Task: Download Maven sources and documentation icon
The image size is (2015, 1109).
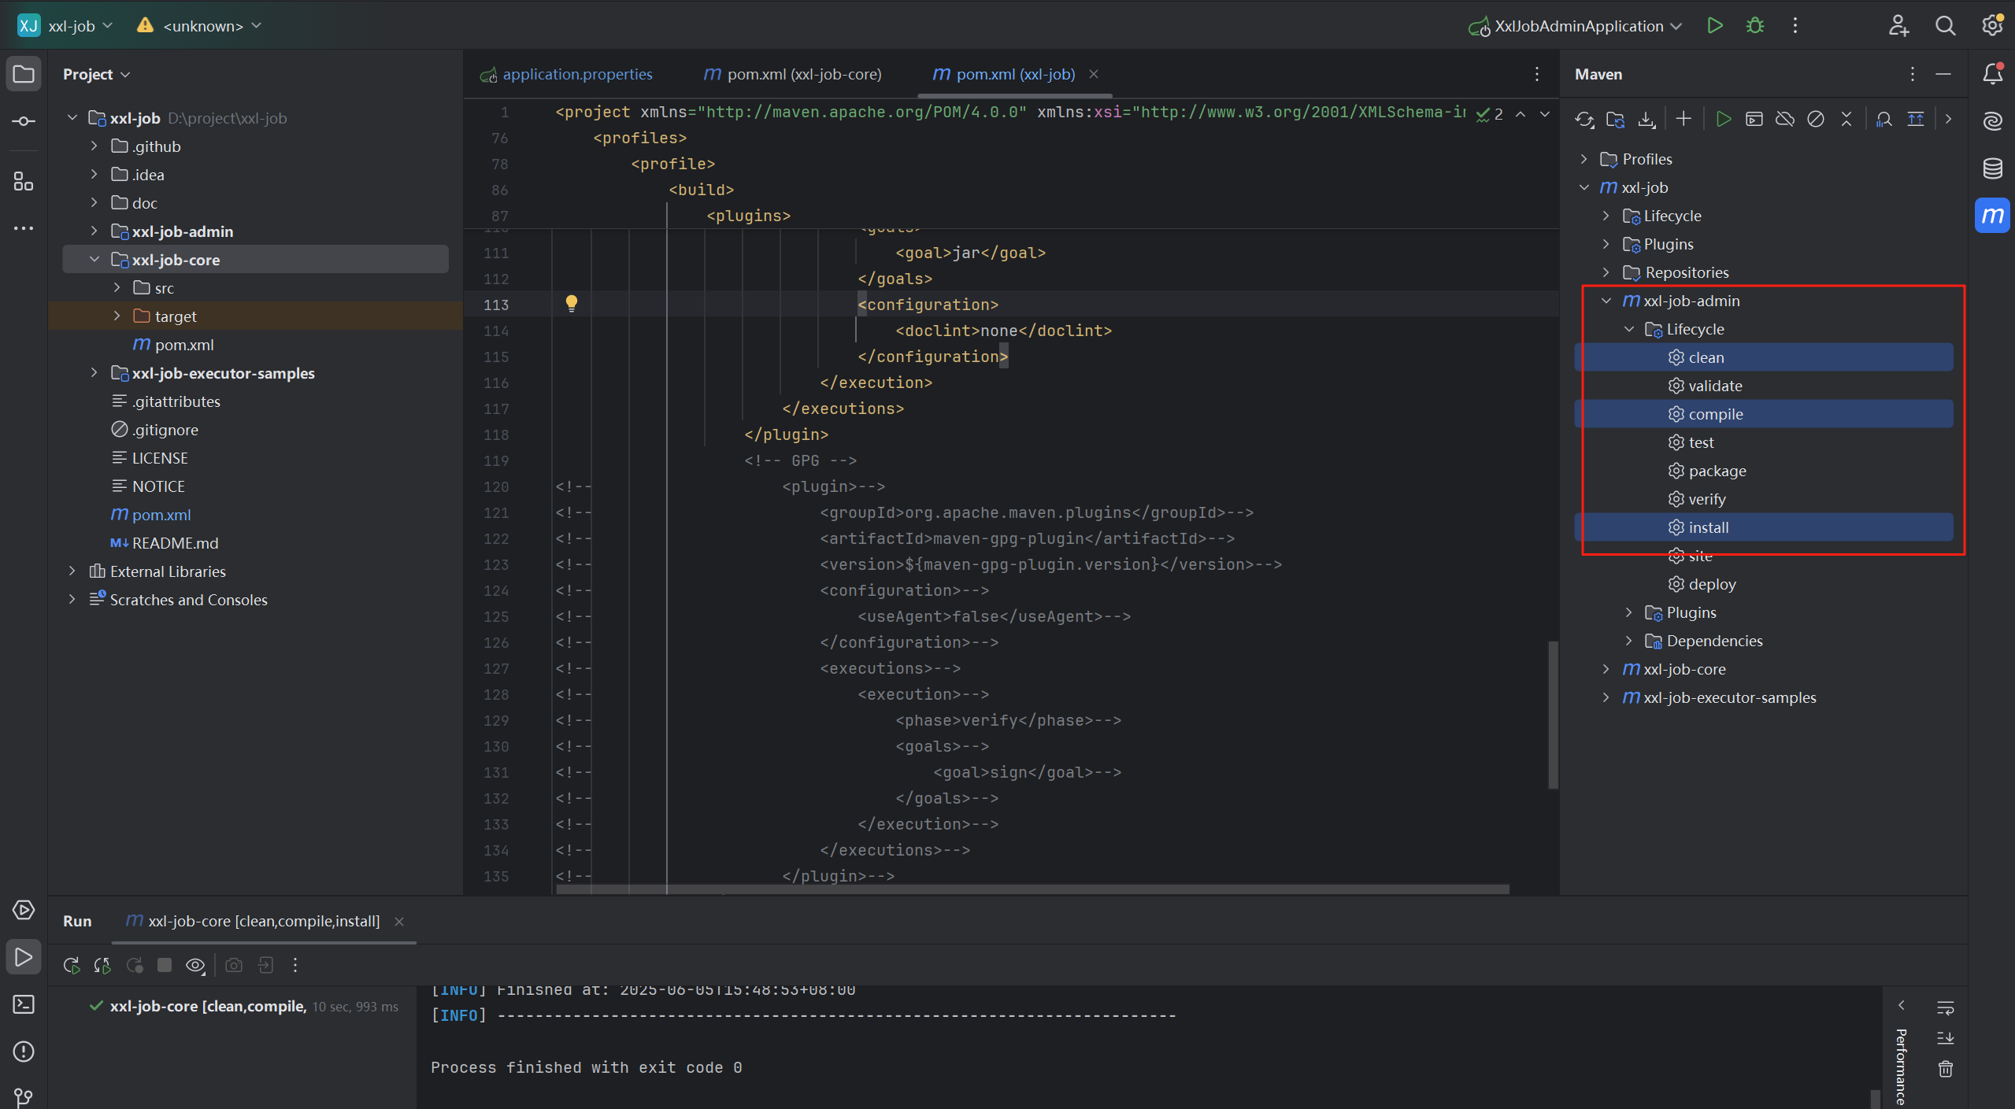Action: [1646, 120]
